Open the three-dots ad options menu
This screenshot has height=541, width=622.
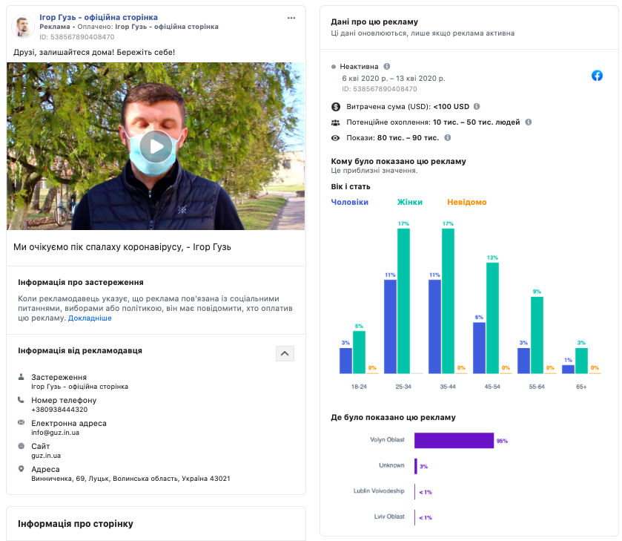[291, 18]
